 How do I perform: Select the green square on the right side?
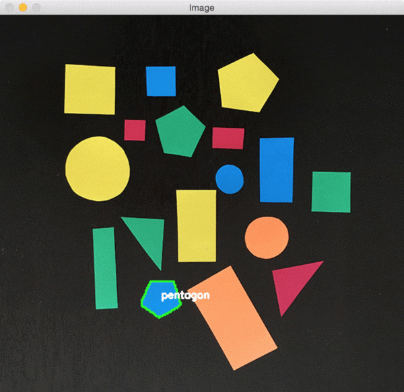(331, 192)
